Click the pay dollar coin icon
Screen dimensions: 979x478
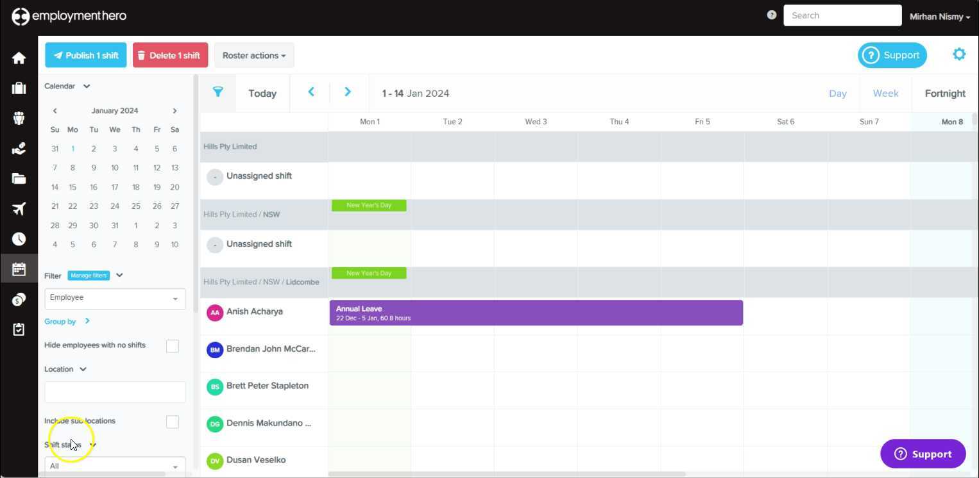[19, 299]
